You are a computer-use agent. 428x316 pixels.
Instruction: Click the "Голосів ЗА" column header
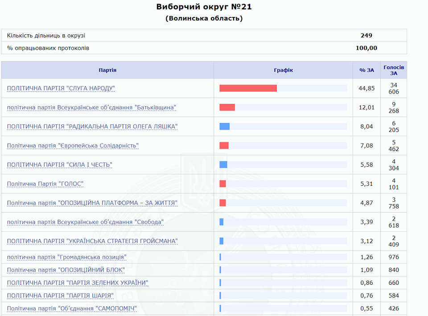[x=394, y=70]
